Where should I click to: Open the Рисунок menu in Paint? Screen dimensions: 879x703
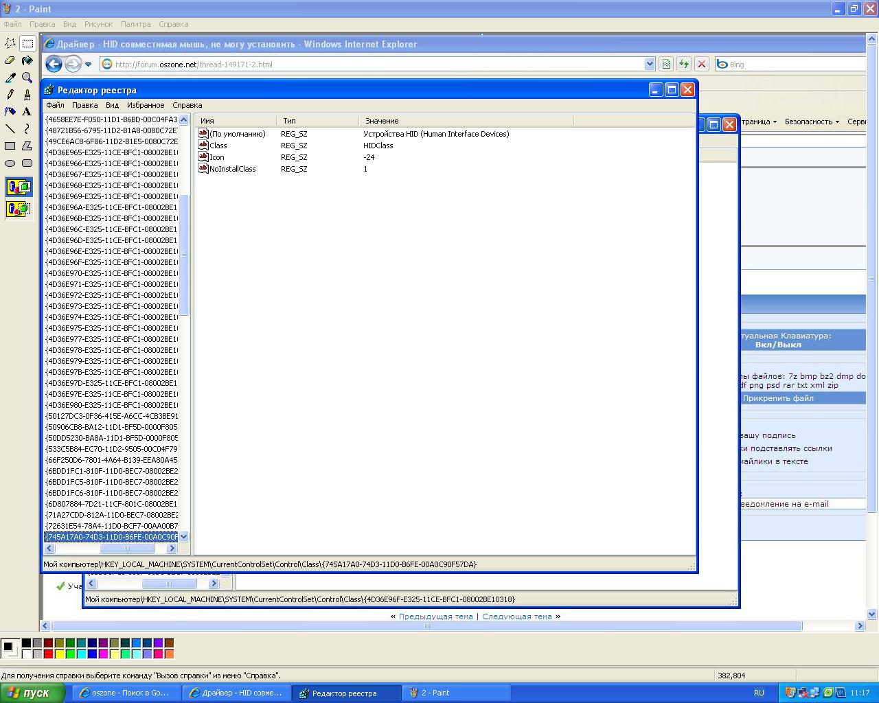click(x=99, y=24)
